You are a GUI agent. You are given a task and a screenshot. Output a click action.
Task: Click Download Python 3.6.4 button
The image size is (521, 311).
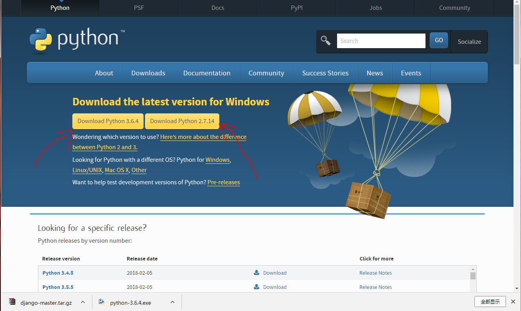click(108, 121)
